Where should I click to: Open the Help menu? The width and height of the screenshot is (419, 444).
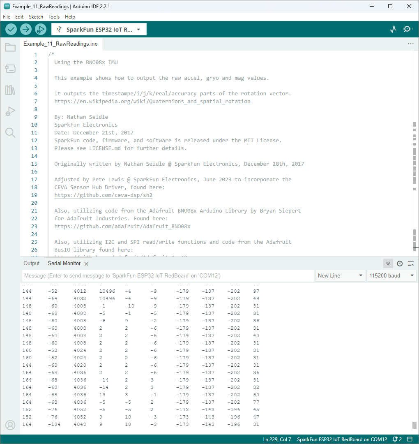coord(70,17)
